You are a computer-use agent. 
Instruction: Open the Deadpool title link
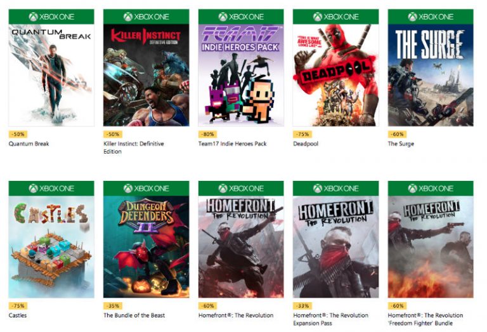tap(306, 144)
